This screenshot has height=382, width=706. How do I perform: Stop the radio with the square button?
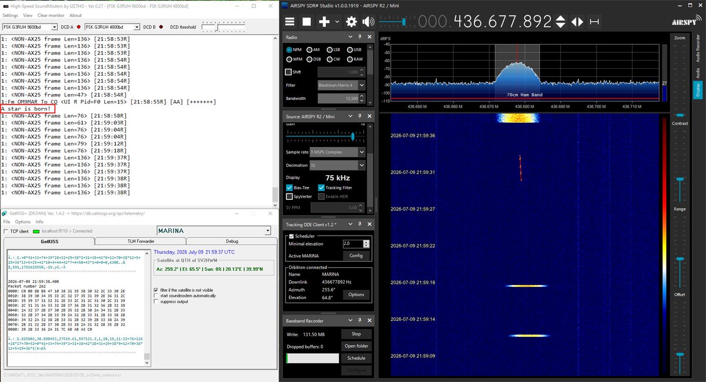(x=307, y=22)
